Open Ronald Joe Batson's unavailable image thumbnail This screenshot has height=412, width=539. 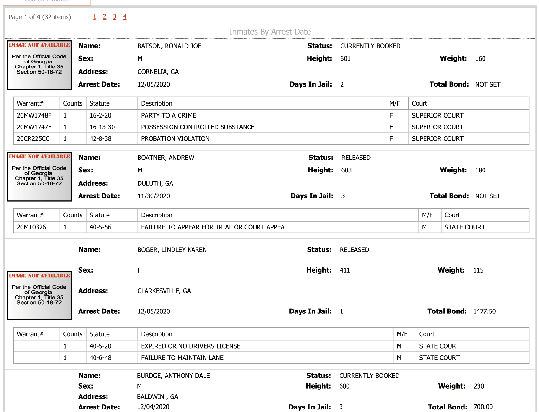coord(40,65)
